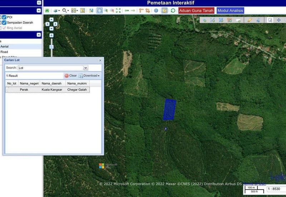286x197 pixels.
Task: Click the green refresh map icon
Action: pos(173,11)
